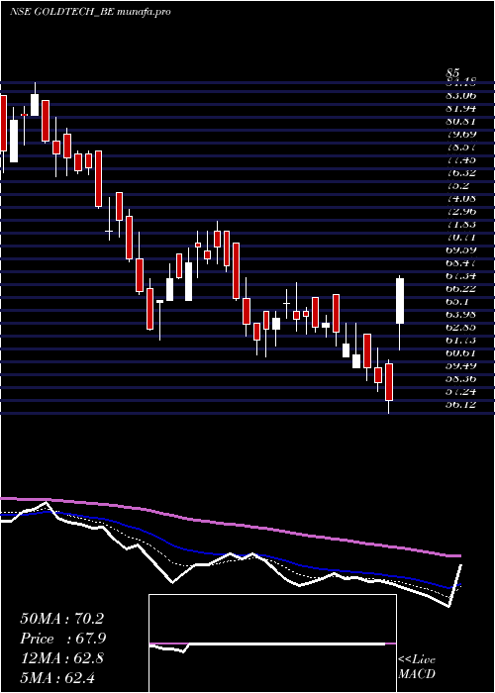Click the 60.61 price axis label
Image resolution: width=495 pixels, height=693 pixels.
(x=461, y=352)
